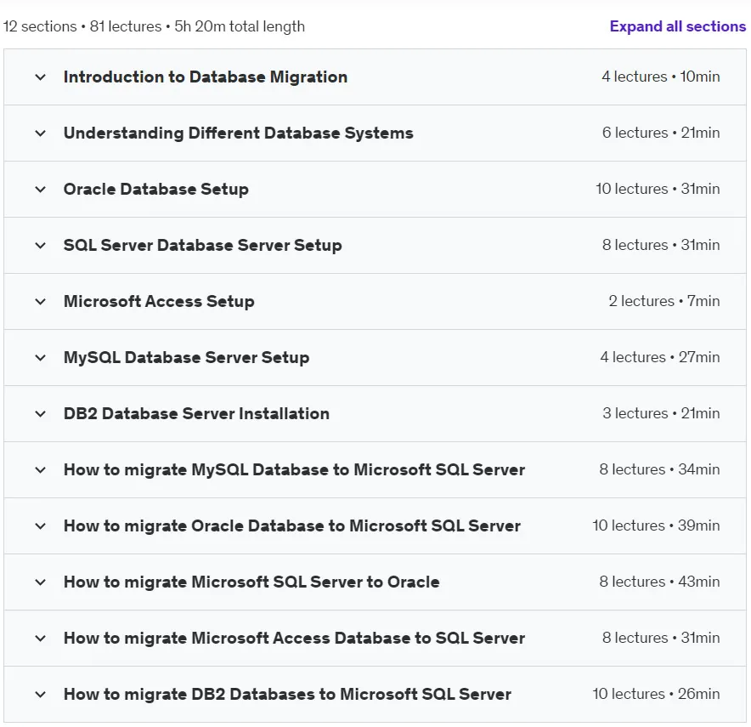
Task: Expand chevron for Introduction to Database Migration
Action: pyautogui.click(x=41, y=77)
